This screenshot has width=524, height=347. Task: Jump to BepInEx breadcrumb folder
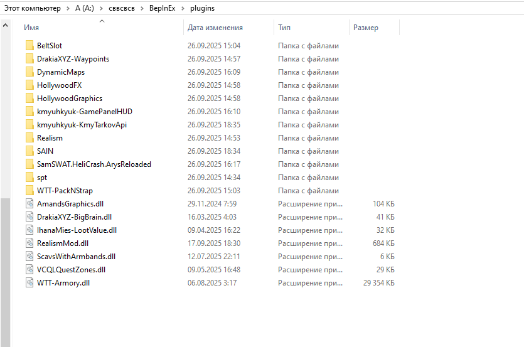coord(162,8)
